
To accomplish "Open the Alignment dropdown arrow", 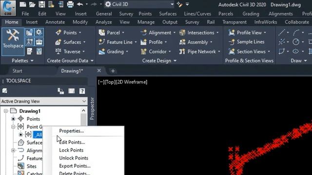I will click(x=175, y=33).
